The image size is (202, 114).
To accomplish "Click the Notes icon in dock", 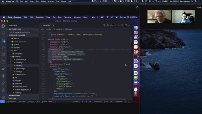I will click(136, 47).
